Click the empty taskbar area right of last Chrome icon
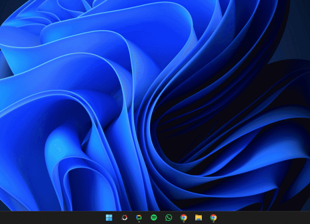Image resolution: width=310 pixels, height=224 pixels. coord(263,217)
